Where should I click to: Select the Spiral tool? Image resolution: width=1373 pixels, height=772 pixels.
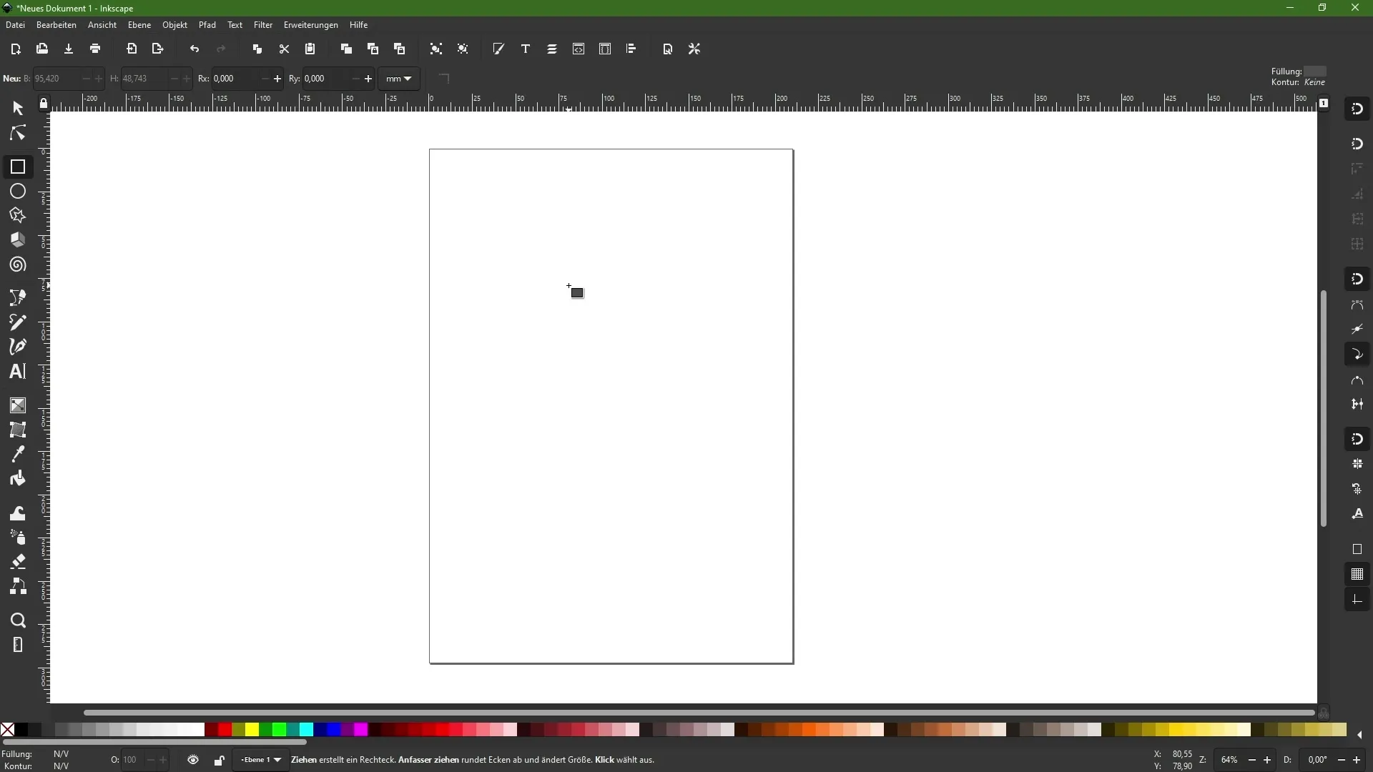(x=18, y=265)
